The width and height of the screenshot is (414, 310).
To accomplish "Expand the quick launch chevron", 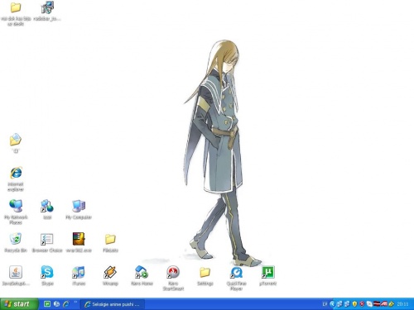I will [75, 303].
